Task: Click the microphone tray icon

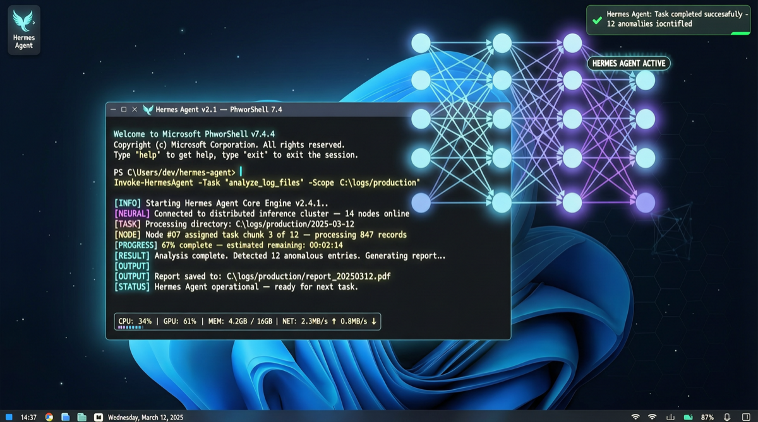Action: point(728,417)
